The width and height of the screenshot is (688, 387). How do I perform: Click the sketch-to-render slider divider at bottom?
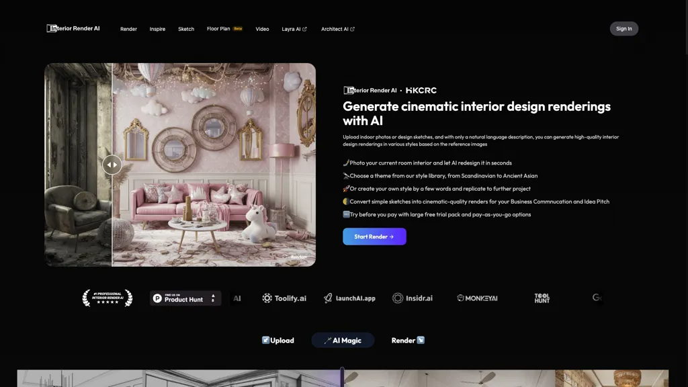[342, 378]
